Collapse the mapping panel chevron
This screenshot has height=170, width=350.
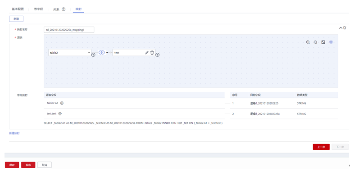(341, 28)
